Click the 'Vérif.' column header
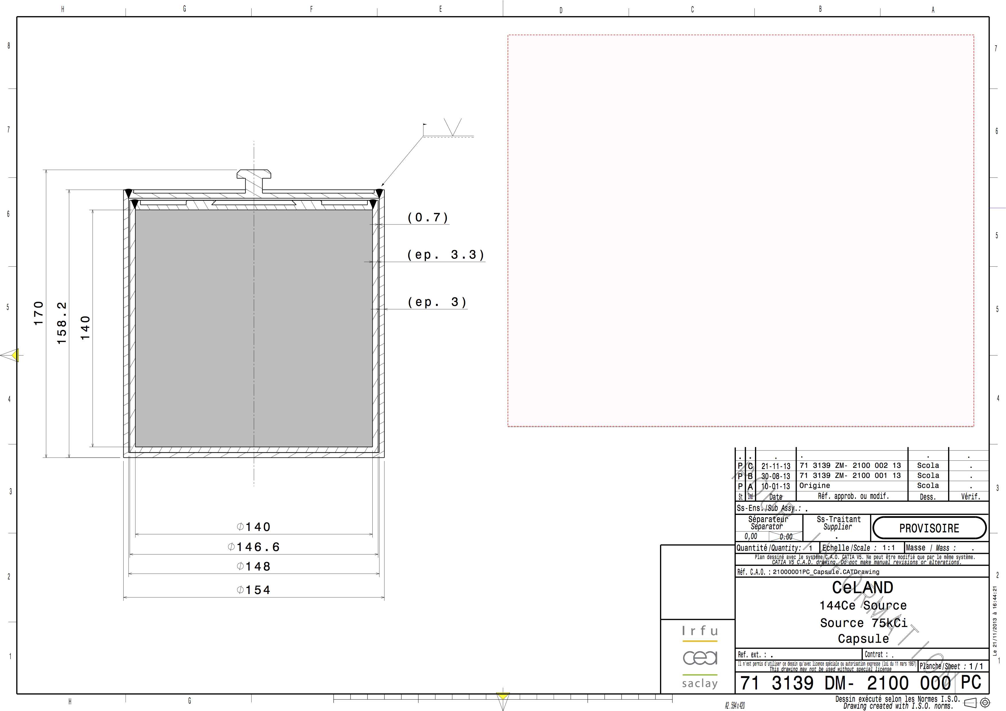Viewport: 1006px width, 711px height. point(970,497)
